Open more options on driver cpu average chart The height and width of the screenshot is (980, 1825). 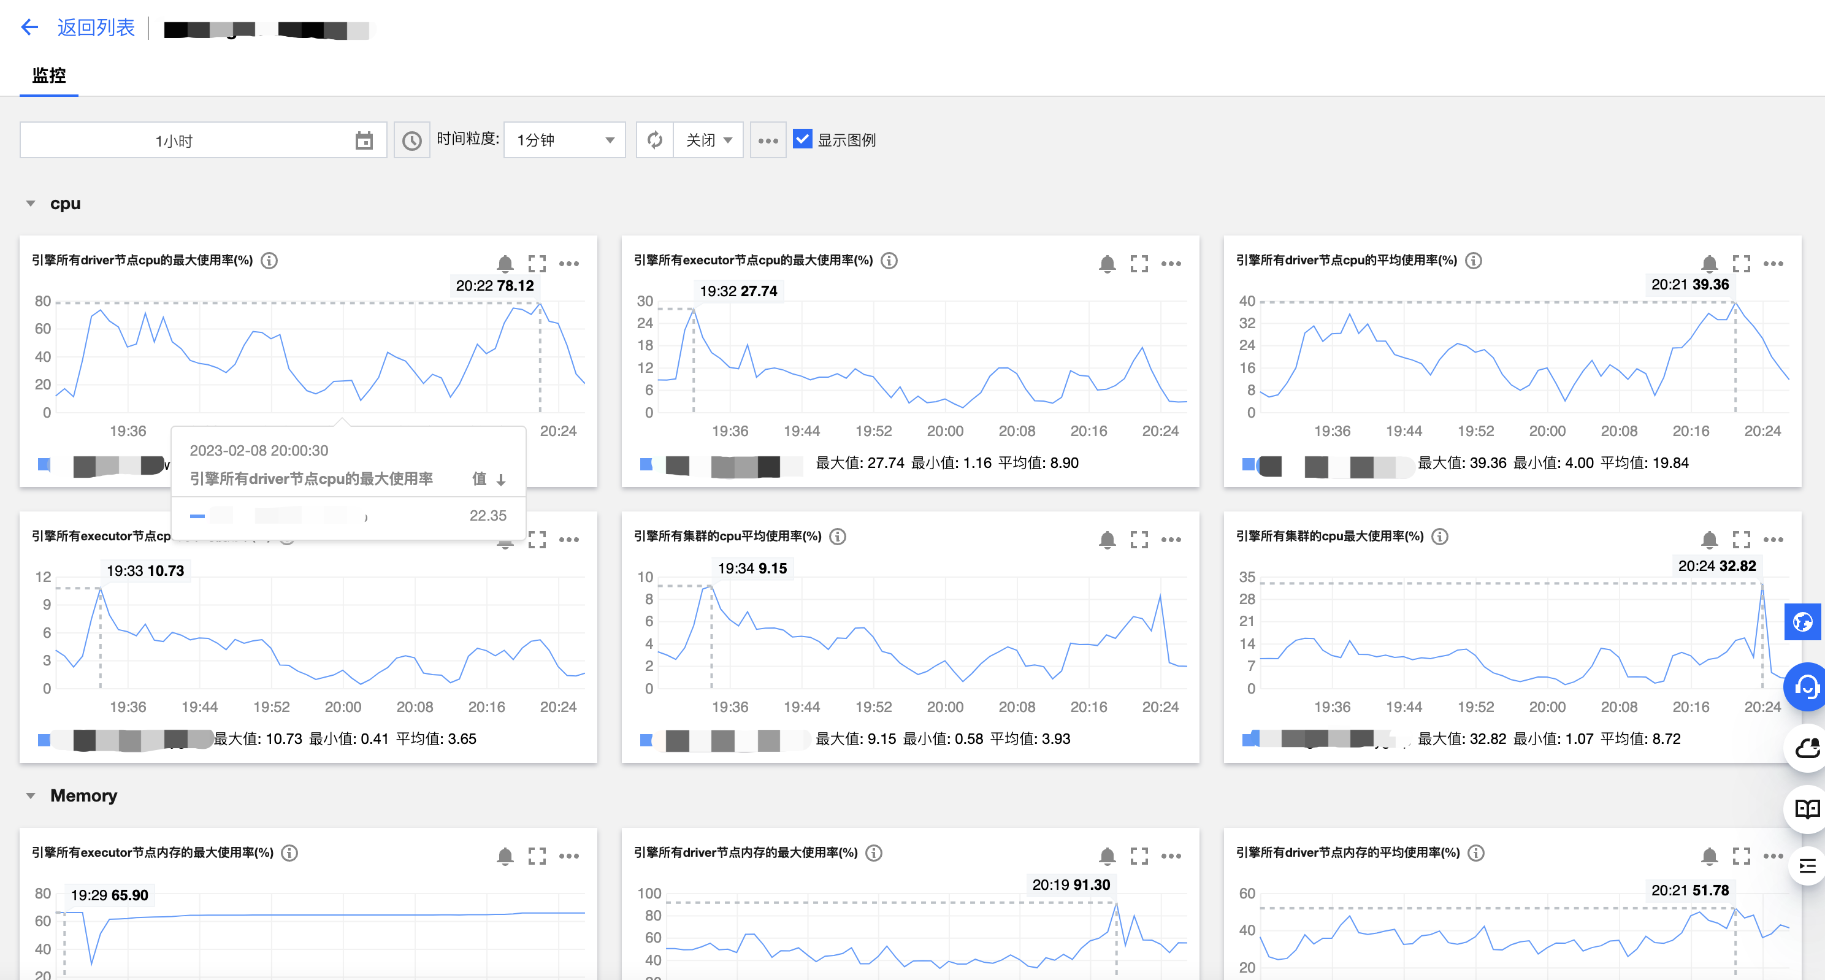[x=1773, y=264]
